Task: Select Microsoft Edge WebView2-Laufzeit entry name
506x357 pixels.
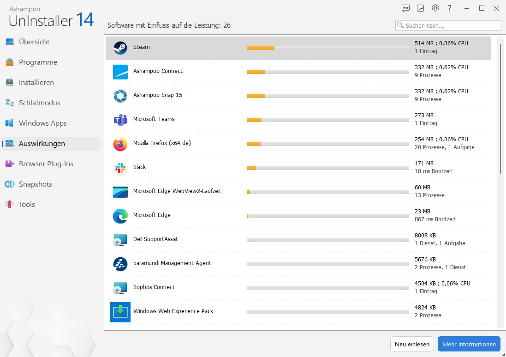Action: [x=177, y=191]
